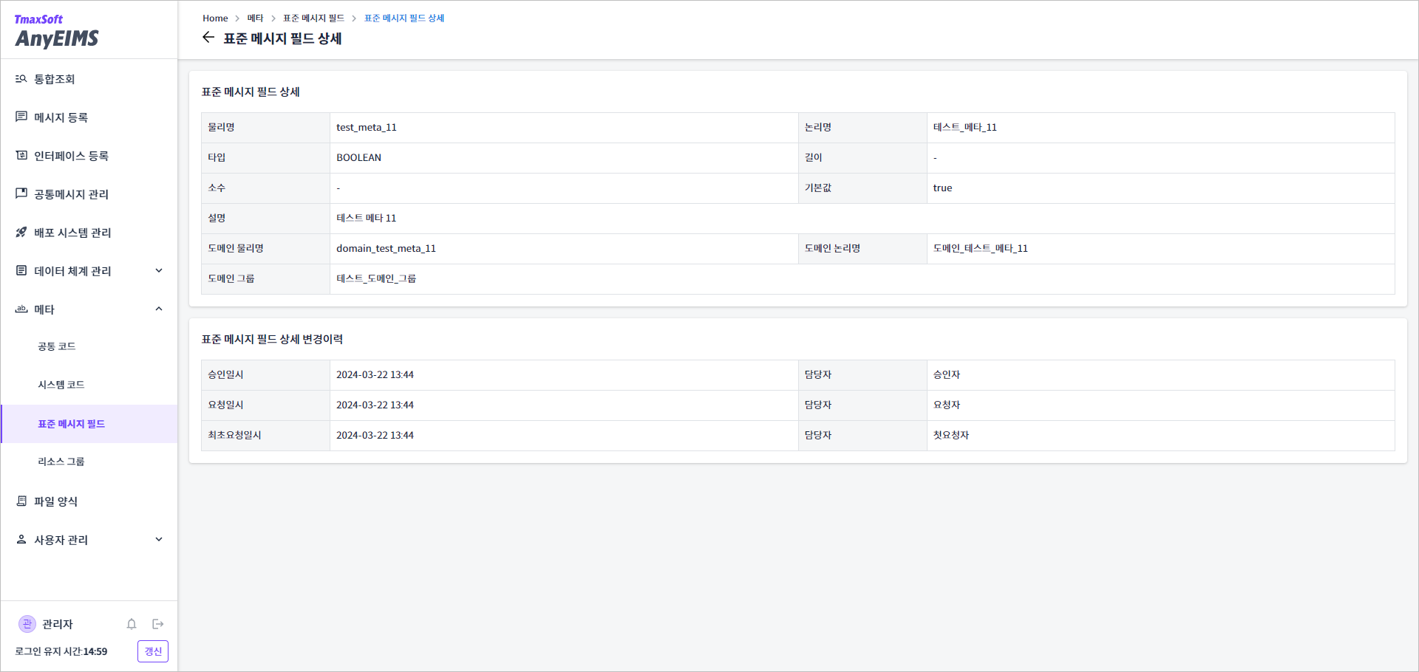Click the 최초요청일시 date value
The width and height of the screenshot is (1419, 672).
pyautogui.click(x=375, y=435)
